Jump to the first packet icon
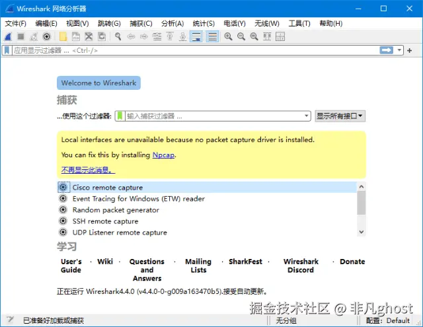This screenshot has height=327, width=423. click(170, 36)
